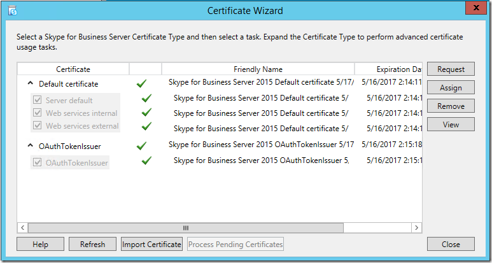Click Default certificate group's friendly name text
492x263 pixels.
tap(261, 83)
